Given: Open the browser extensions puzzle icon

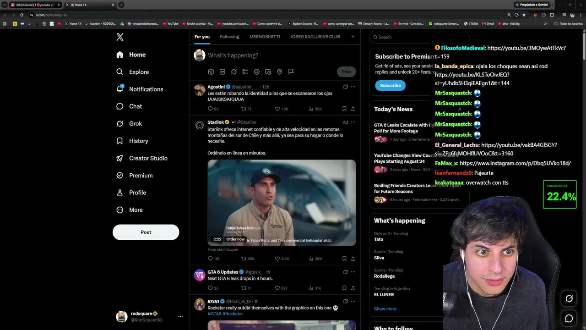Looking at the screenshot, I should 552,15.
